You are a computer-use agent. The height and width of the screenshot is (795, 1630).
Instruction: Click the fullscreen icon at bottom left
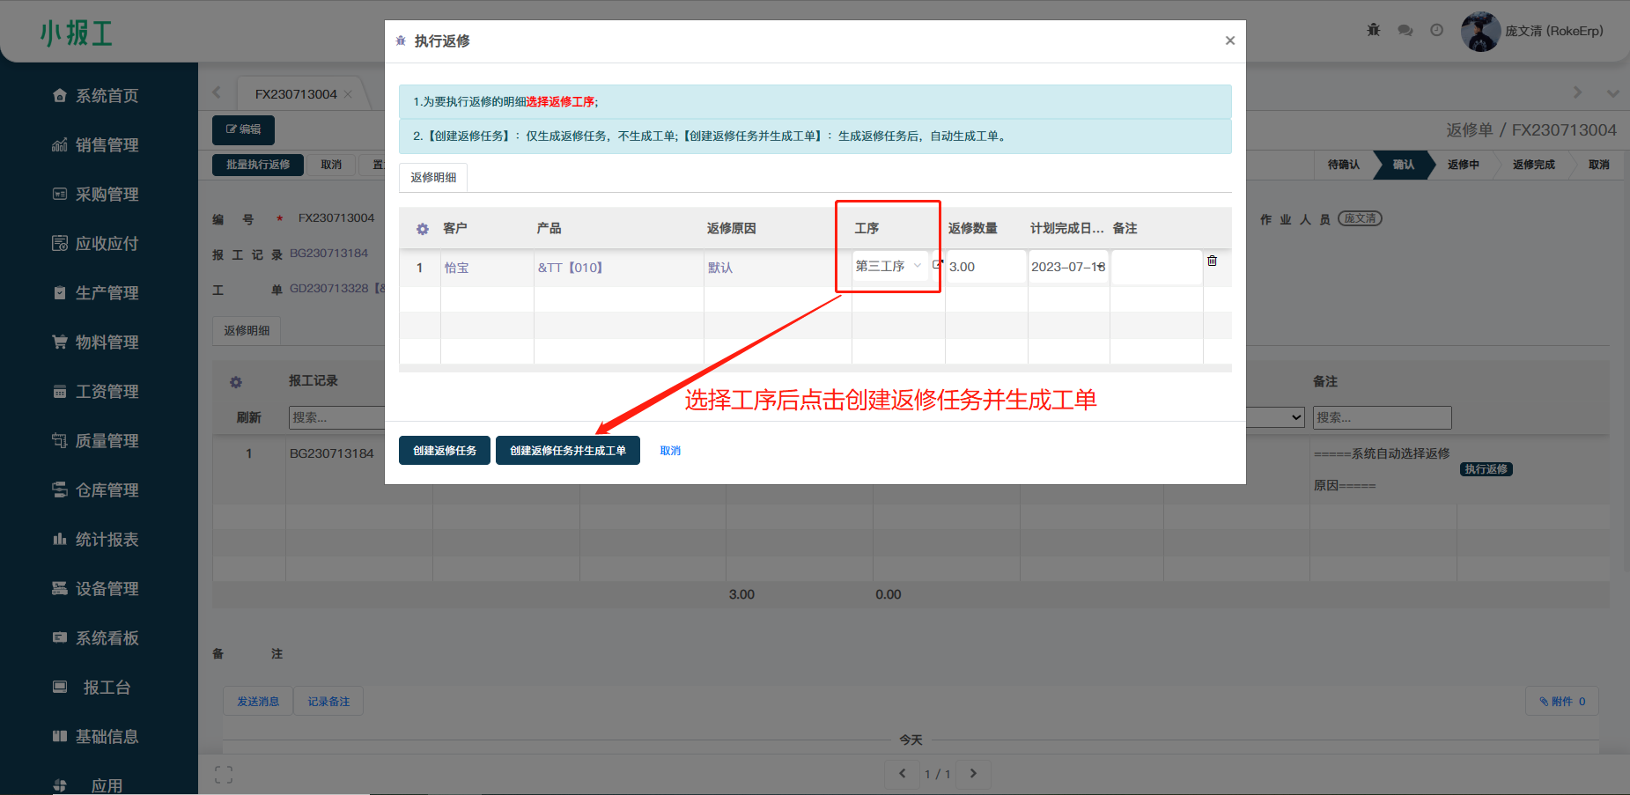click(224, 775)
